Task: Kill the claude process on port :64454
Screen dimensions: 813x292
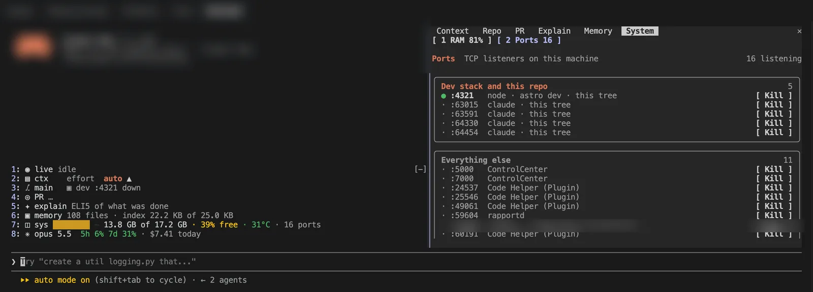Action: [x=773, y=132]
